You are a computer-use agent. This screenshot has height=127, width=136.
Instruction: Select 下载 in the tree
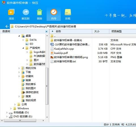(x=28, y=72)
